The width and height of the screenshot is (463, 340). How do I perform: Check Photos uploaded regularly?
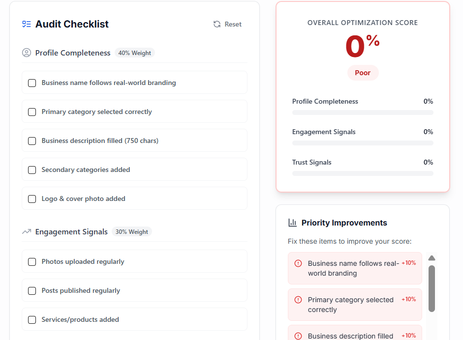[x=32, y=262]
